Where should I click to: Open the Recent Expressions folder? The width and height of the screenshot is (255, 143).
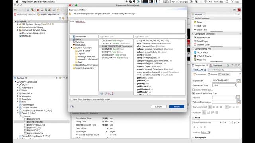(84, 68)
